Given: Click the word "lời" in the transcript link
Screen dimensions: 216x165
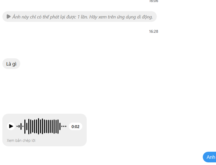Looking at the screenshot, I should point(33,141).
